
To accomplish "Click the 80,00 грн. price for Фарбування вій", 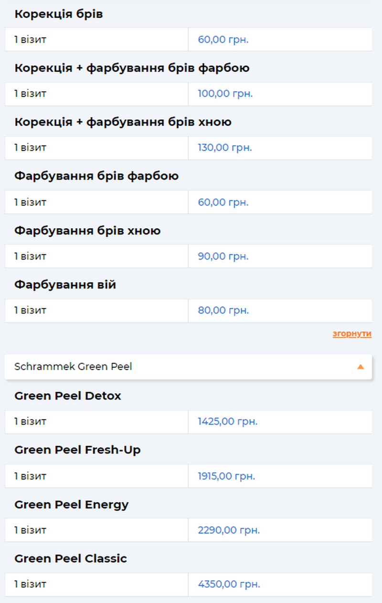I will tap(223, 311).
